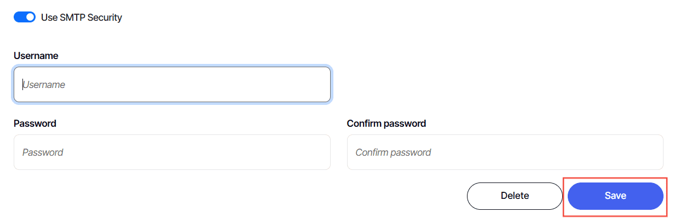675x218 pixels.
Task: Click the Confirm password placeholder text
Action: 393,152
